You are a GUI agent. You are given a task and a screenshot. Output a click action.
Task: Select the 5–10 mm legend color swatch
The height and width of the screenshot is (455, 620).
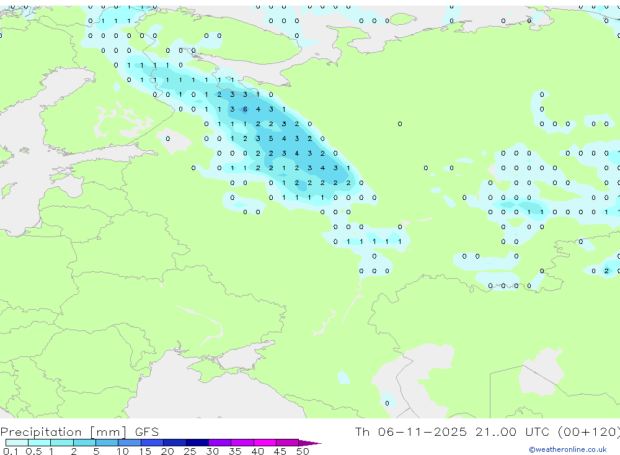click(107, 443)
